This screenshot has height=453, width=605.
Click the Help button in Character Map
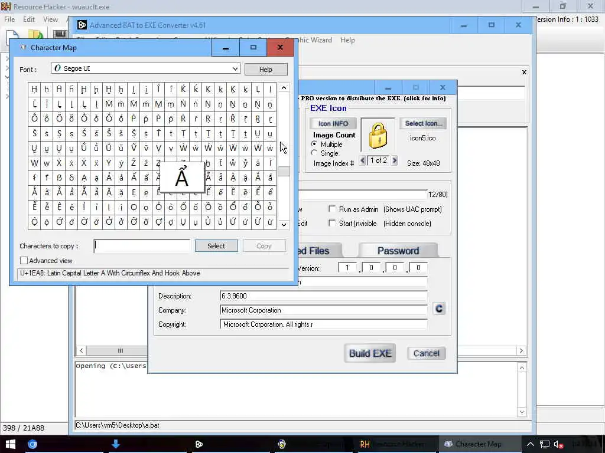(265, 70)
